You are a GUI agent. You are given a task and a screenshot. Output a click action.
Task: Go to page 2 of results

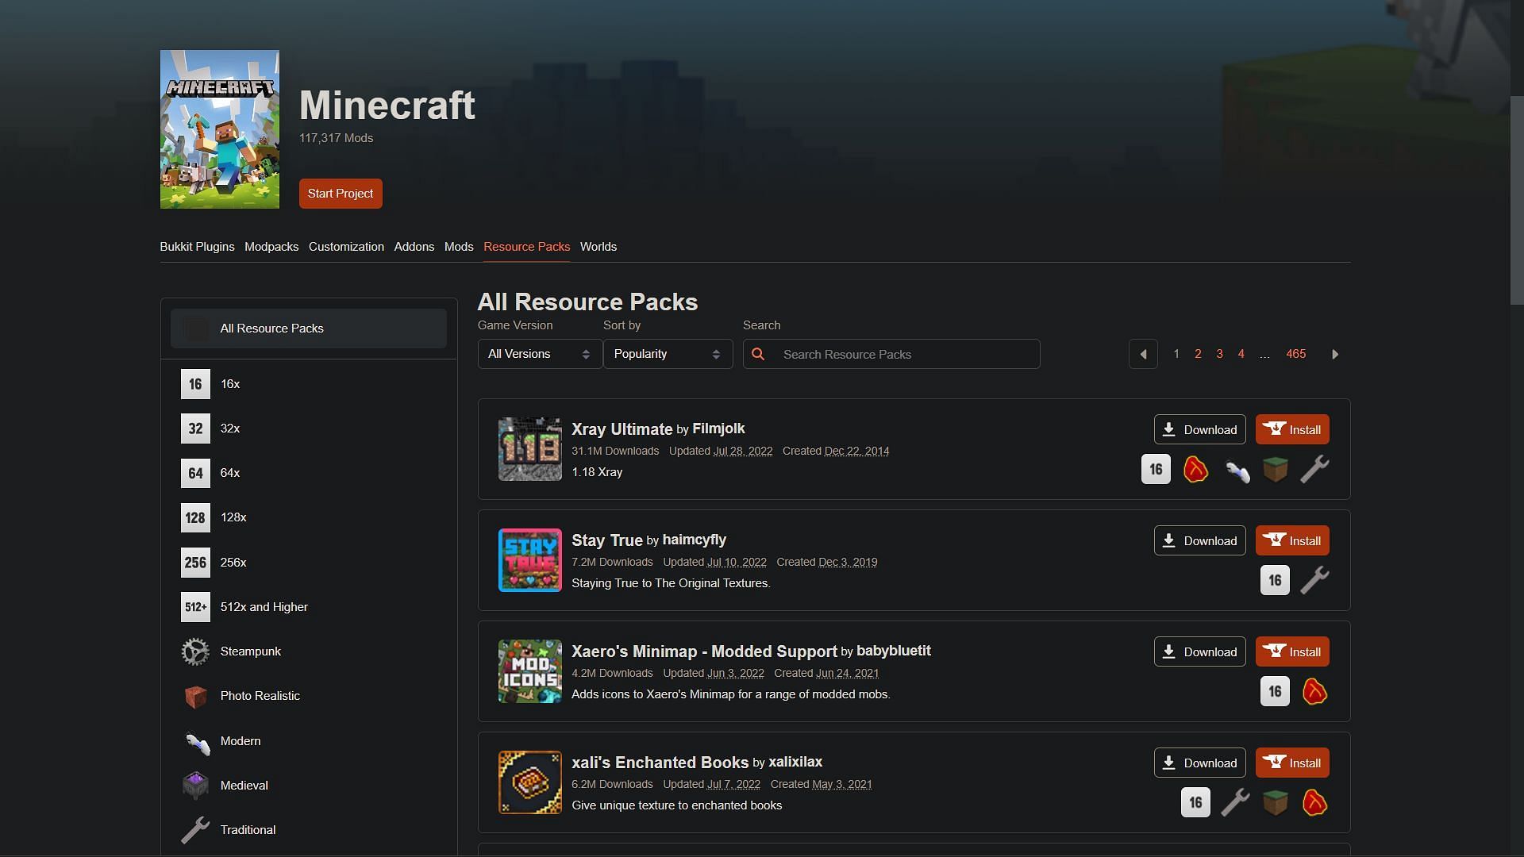click(1198, 354)
